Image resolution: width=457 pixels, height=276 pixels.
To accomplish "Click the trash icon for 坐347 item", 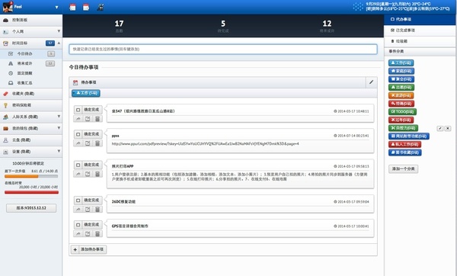I will click(97, 119).
